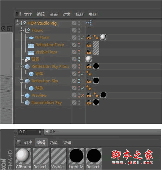
Task: Select the Preview object
Action: click(39, 95)
